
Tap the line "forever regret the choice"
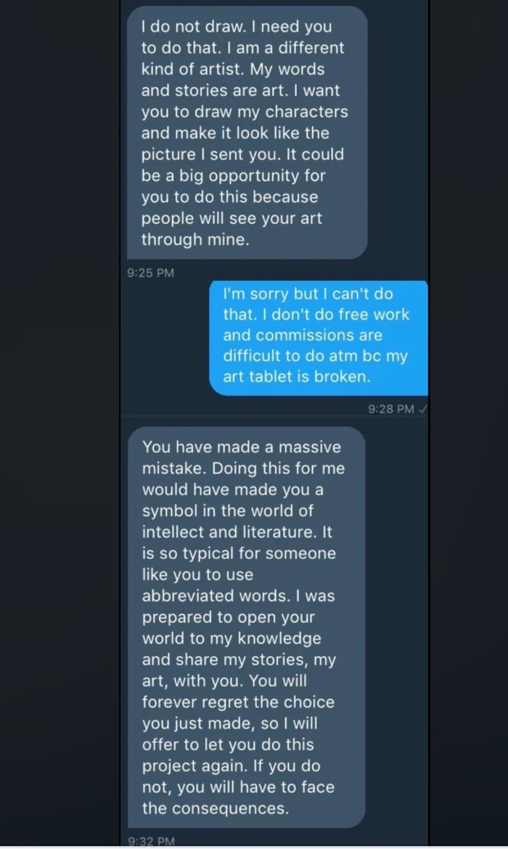tap(238, 702)
